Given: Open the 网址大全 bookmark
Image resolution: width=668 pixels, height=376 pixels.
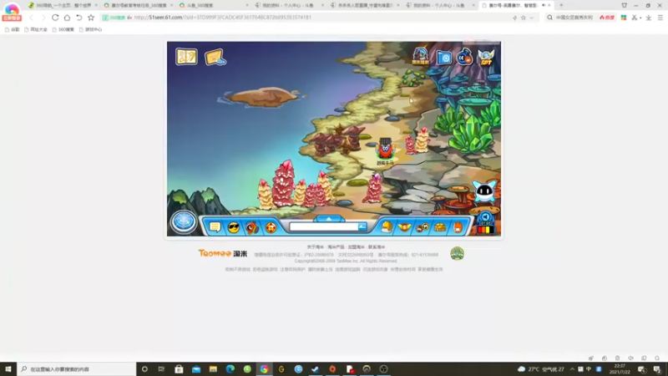Looking at the screenshot, I should pyautogui.click(x=36, y=29).
